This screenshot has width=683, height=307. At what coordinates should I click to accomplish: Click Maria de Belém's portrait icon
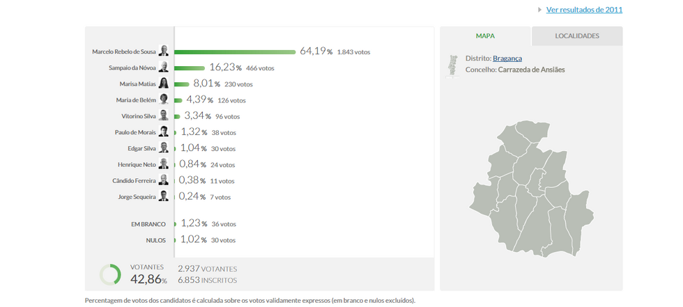(164, 100)
